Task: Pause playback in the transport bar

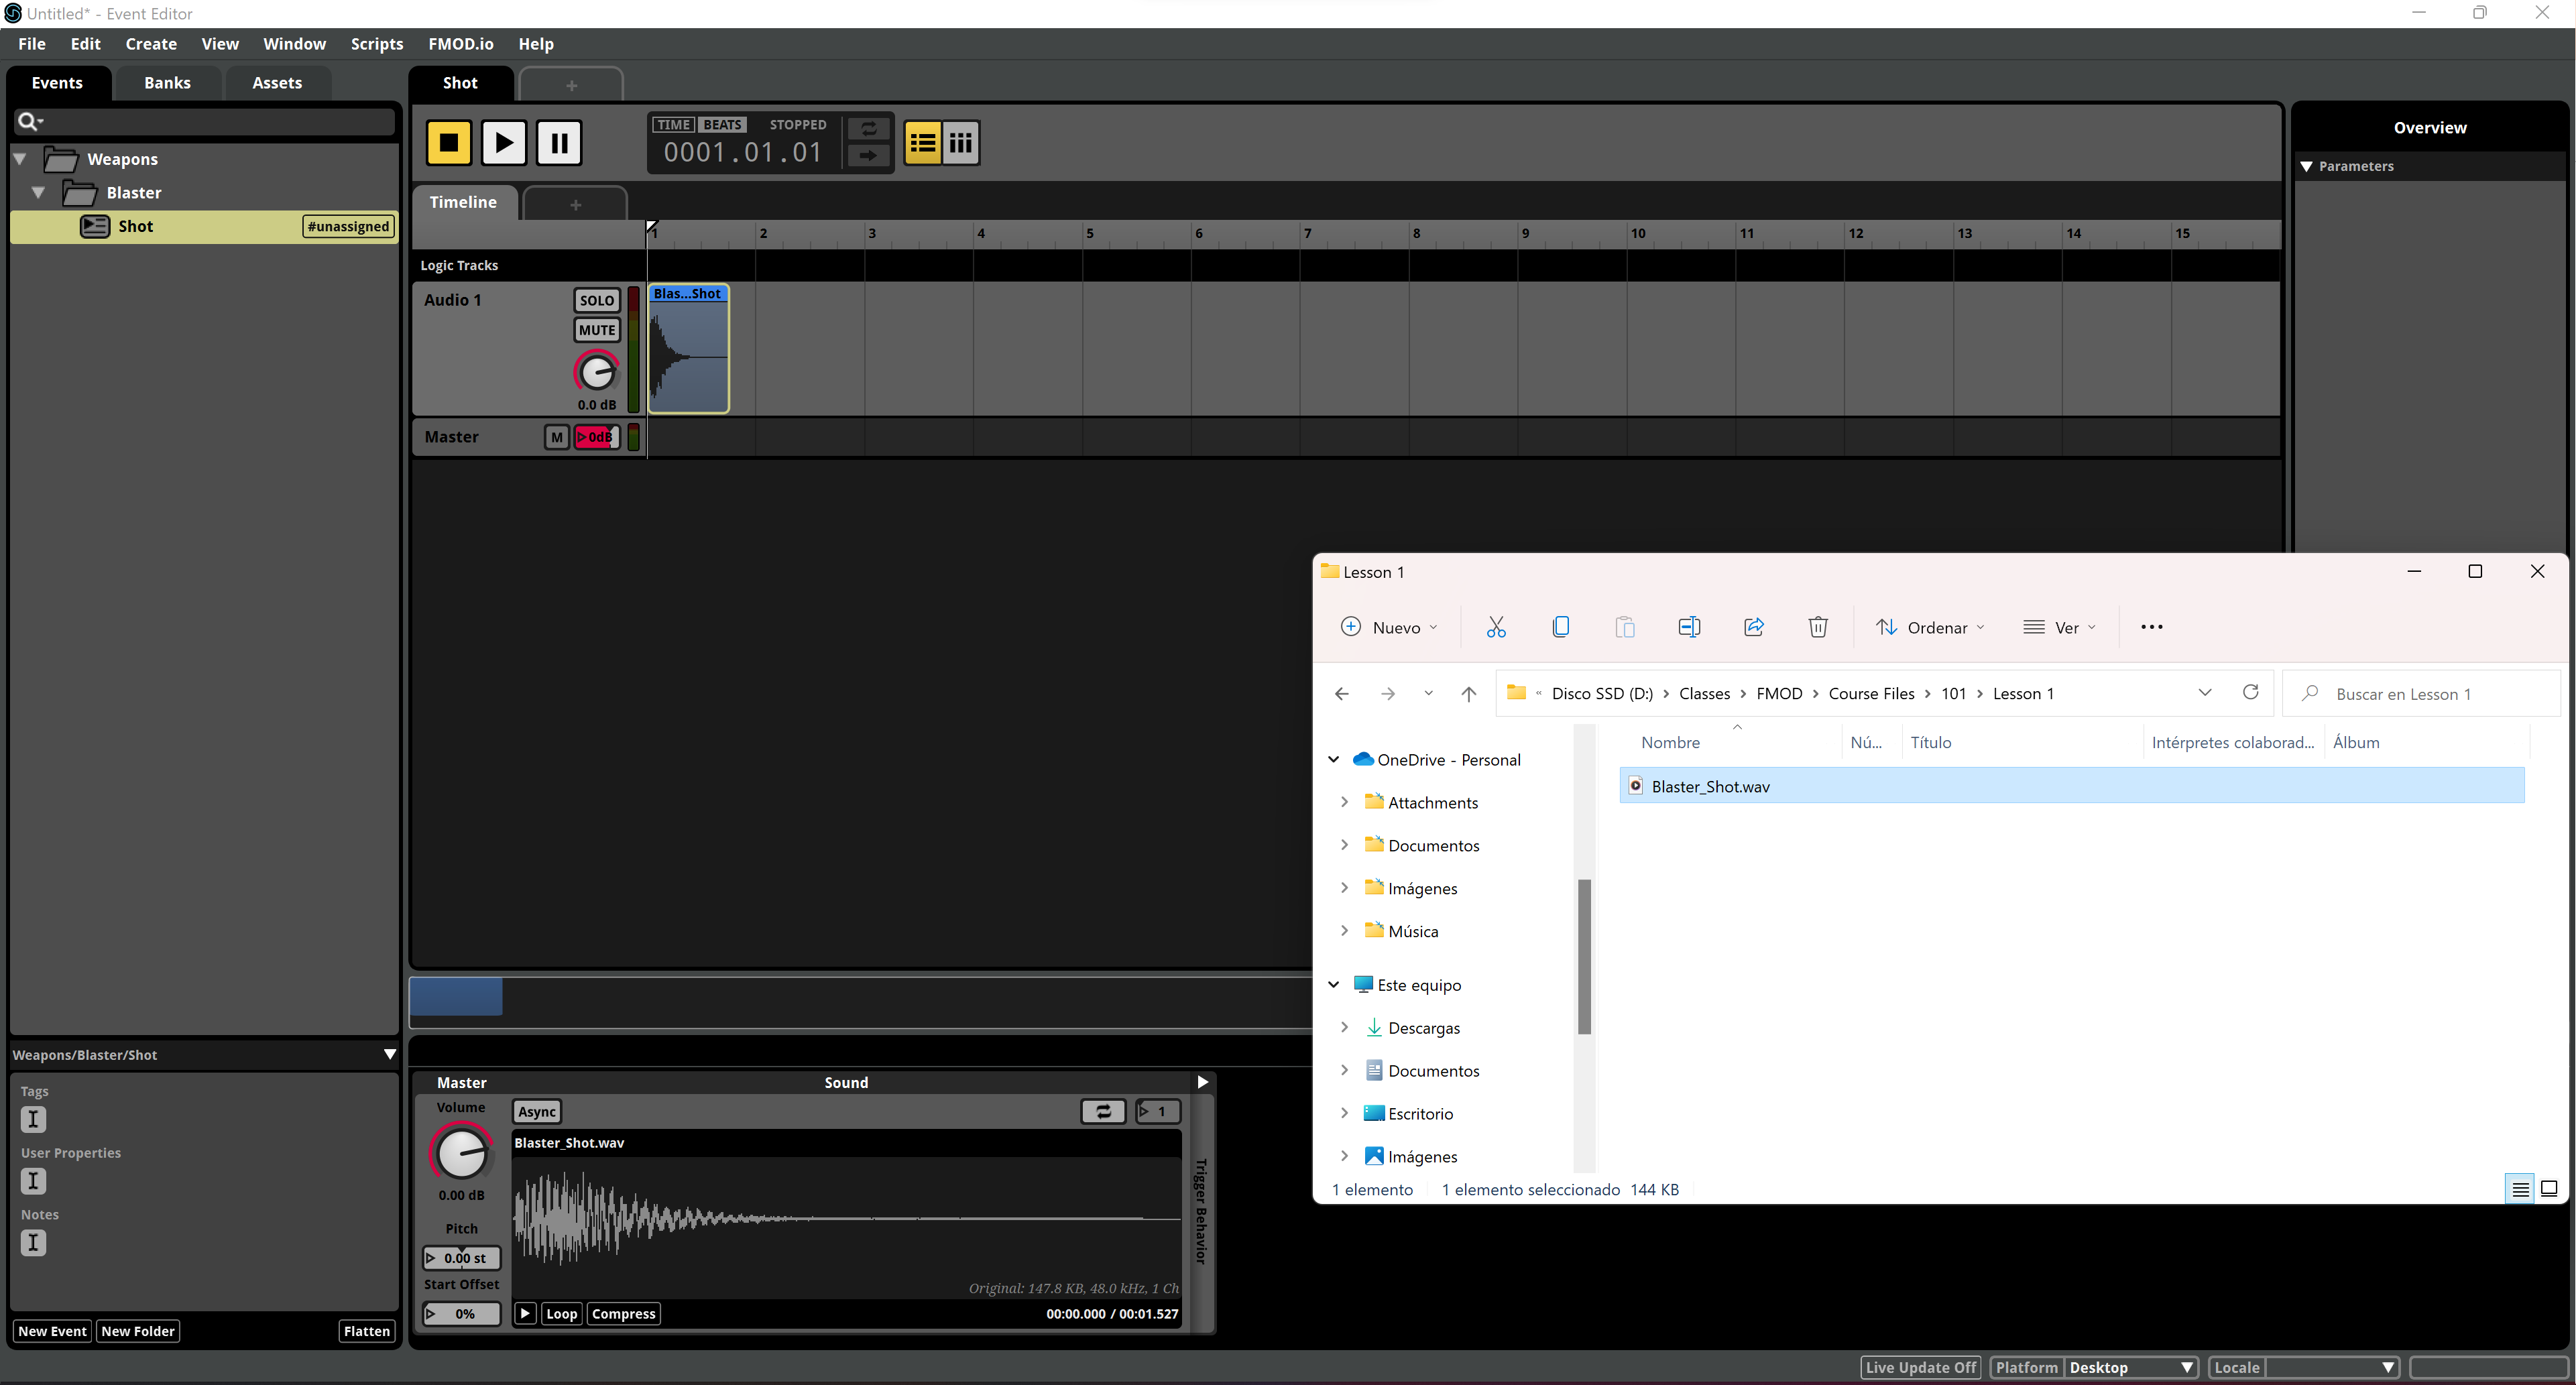Action: click(559, 142)
